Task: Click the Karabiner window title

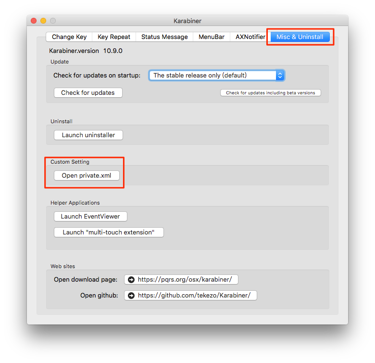Action: 187,21
